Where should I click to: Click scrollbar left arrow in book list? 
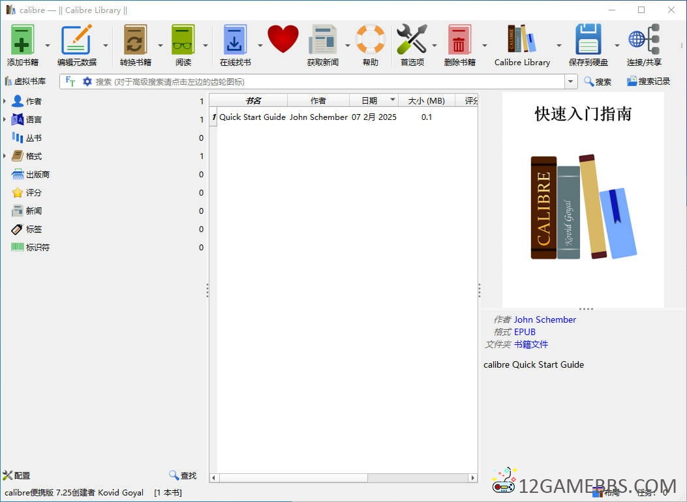coord(213,478)
